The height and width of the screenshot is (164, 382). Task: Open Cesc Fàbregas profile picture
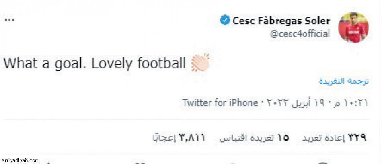[x=353, y=27]
